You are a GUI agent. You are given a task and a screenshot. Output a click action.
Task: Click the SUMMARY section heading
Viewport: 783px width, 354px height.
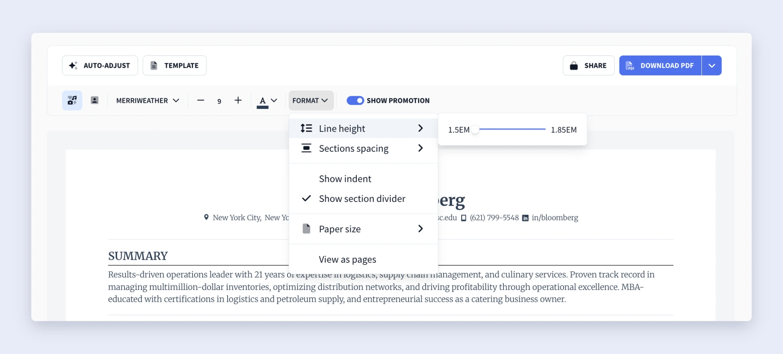pyautogui.click(x=138, y=256)
